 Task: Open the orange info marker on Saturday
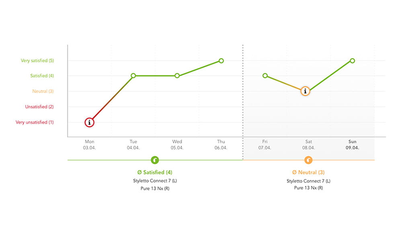point(305,91)
